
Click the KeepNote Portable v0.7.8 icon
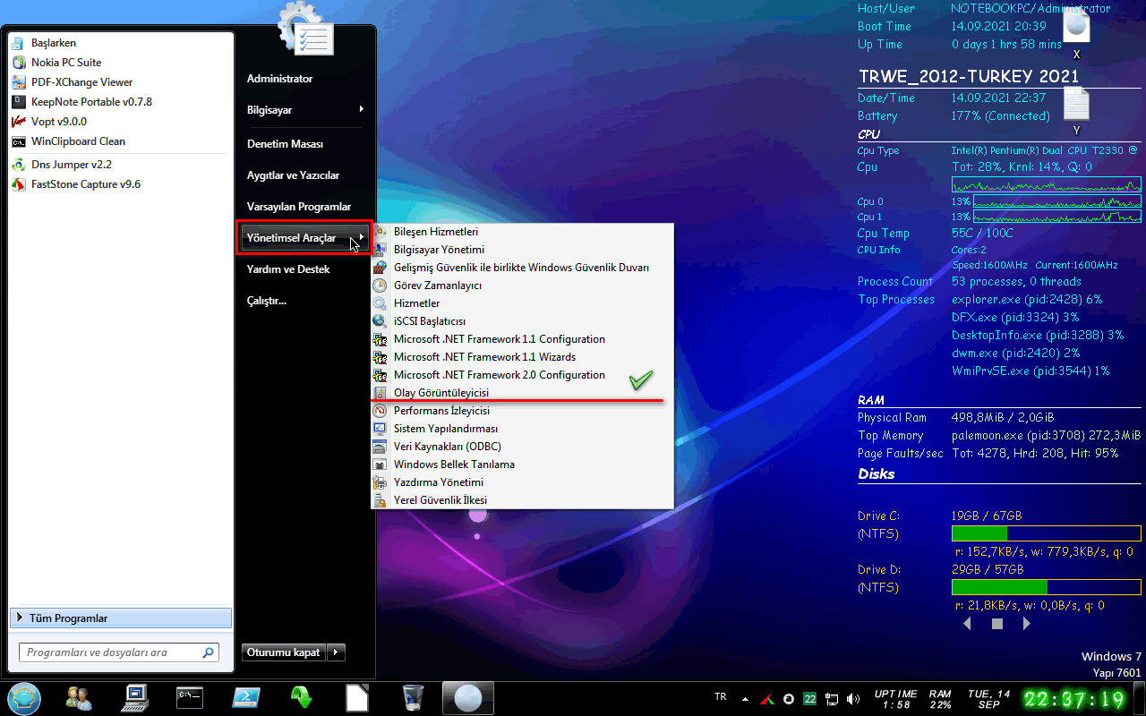tap(18, 102)
